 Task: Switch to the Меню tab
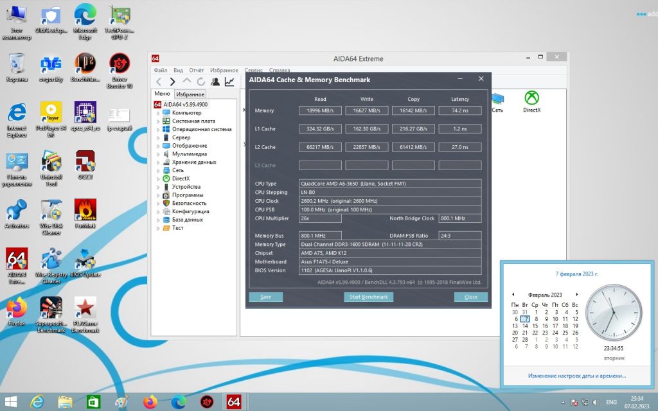point(162,94)
